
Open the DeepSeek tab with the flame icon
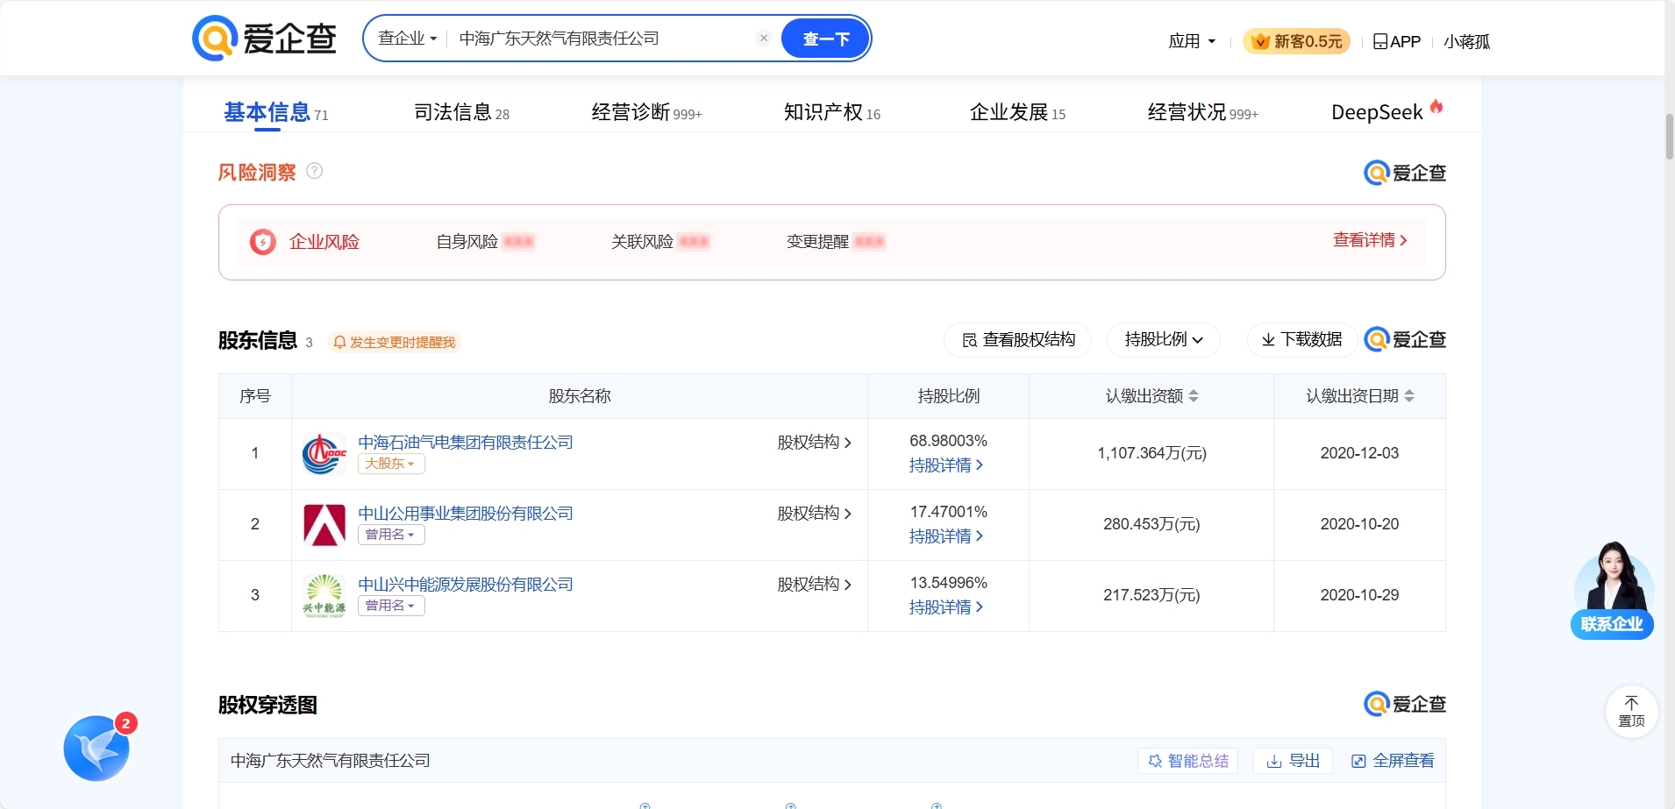coord(1386,111)
